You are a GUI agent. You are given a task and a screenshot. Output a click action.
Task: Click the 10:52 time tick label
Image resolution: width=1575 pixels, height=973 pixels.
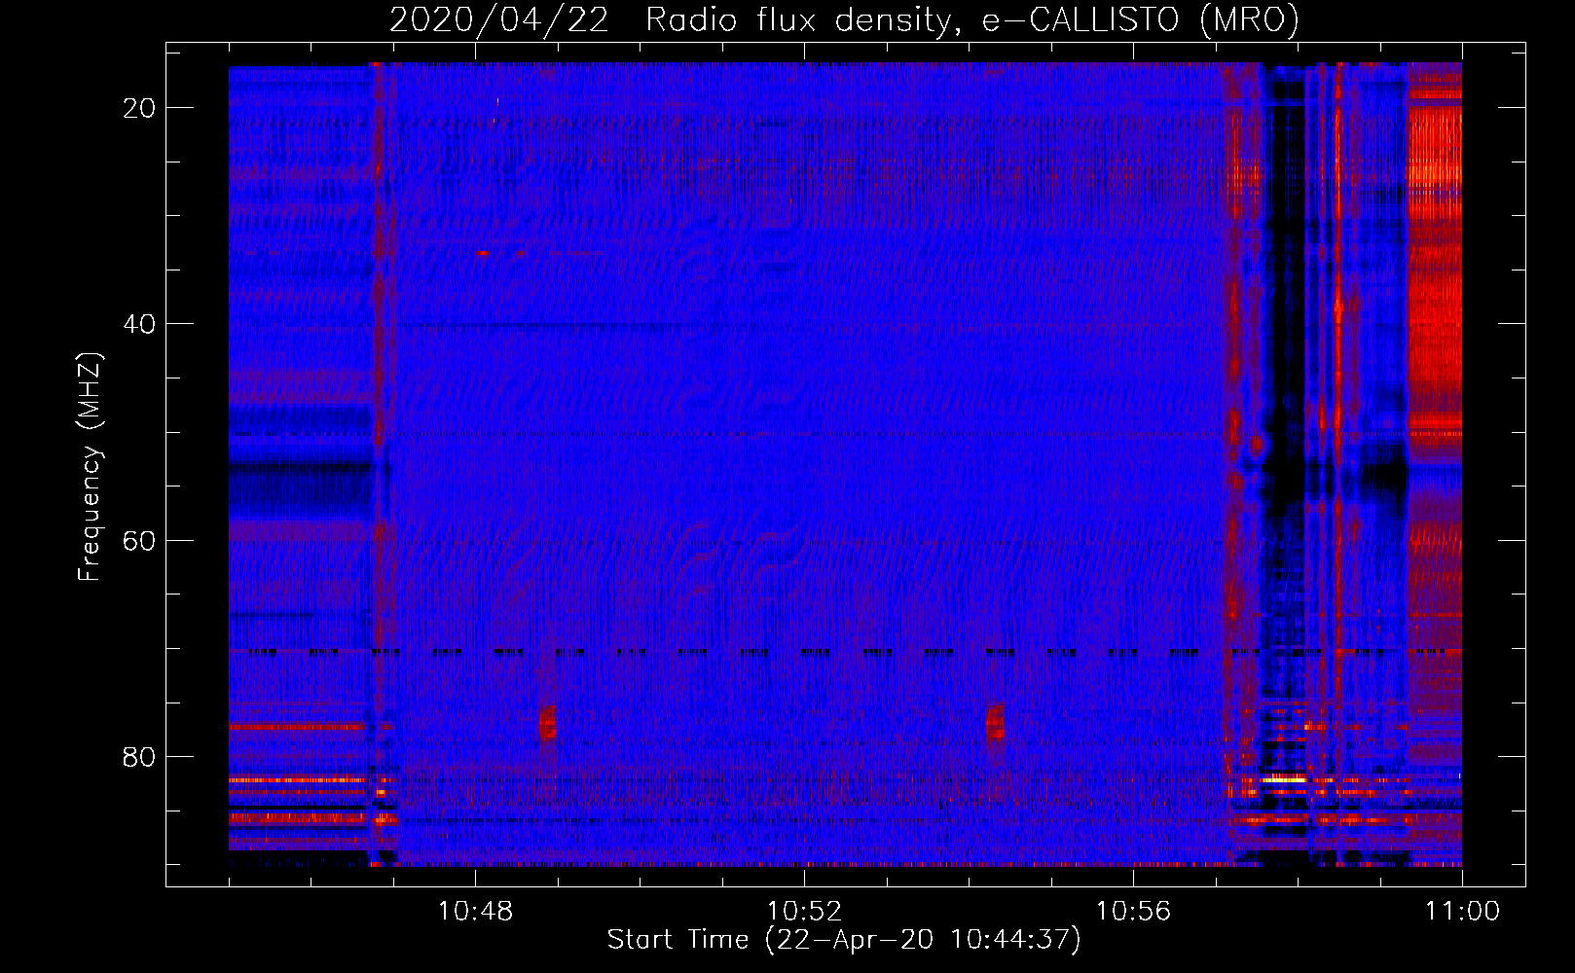804,912
